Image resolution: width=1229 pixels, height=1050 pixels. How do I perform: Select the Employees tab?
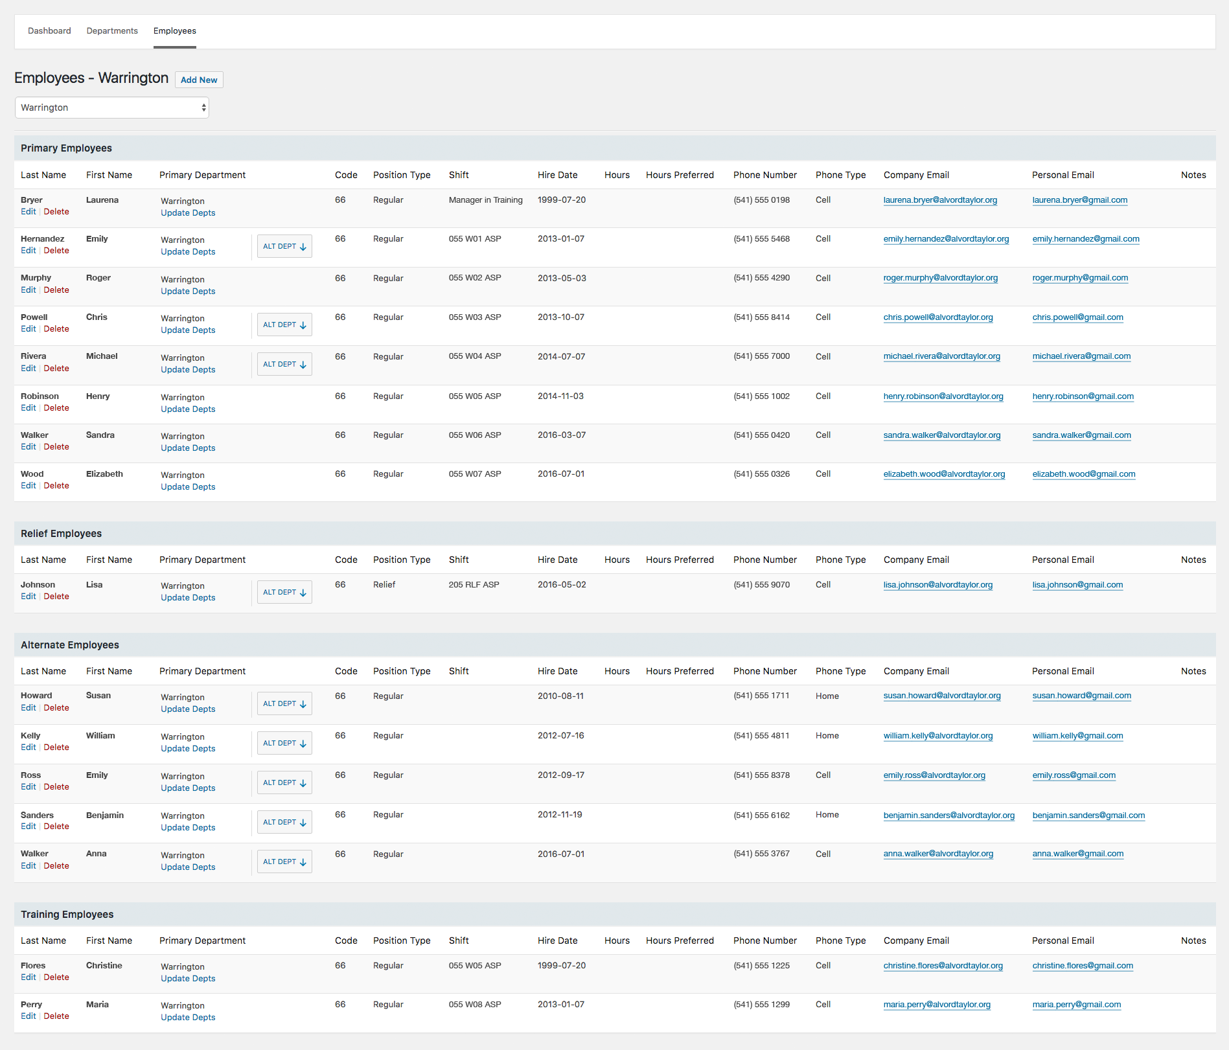tap(174, 31)
